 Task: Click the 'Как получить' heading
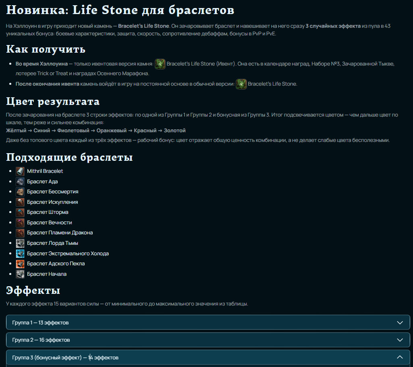pos(46,49)
